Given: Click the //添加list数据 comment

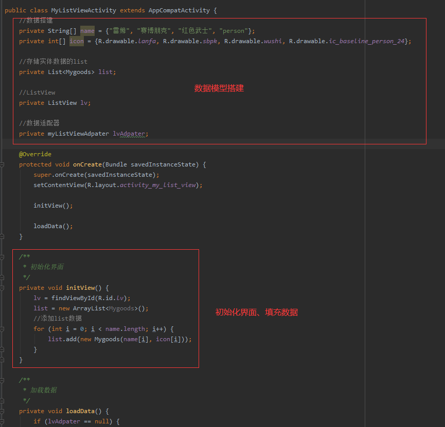Looking at the screenshot, I should coord(58,319).
